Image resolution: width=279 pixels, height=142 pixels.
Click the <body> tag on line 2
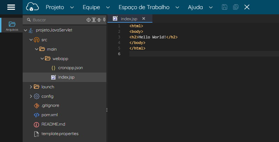point(136,31)
